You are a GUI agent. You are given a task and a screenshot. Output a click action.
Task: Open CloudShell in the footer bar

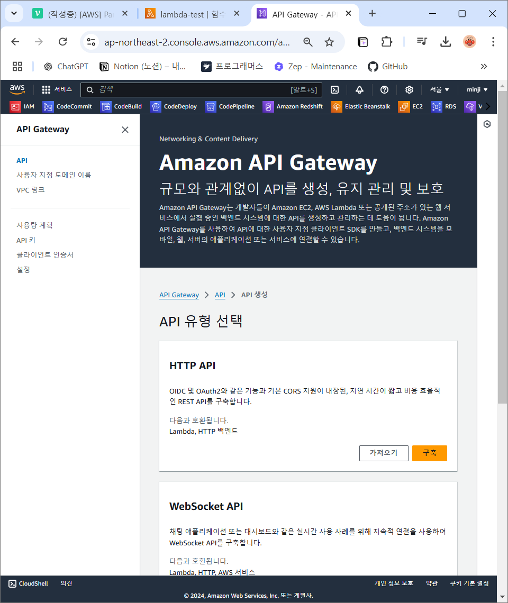point(29,583)
